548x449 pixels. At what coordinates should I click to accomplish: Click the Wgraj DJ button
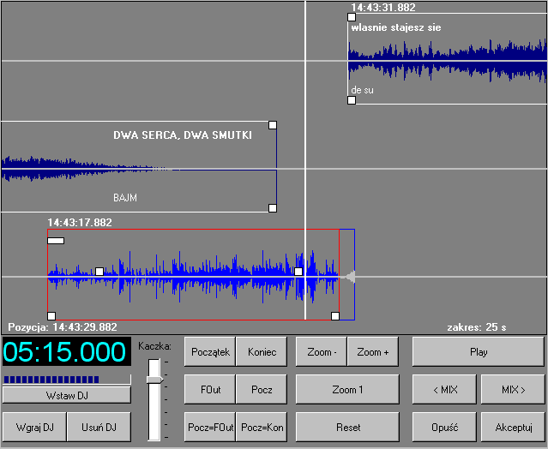34,427
